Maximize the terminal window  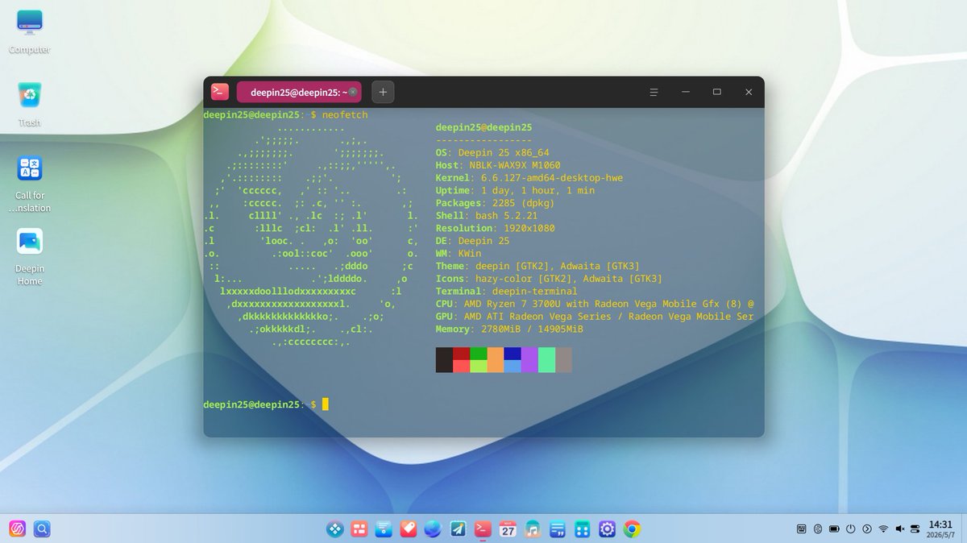(x=716, y=92)
